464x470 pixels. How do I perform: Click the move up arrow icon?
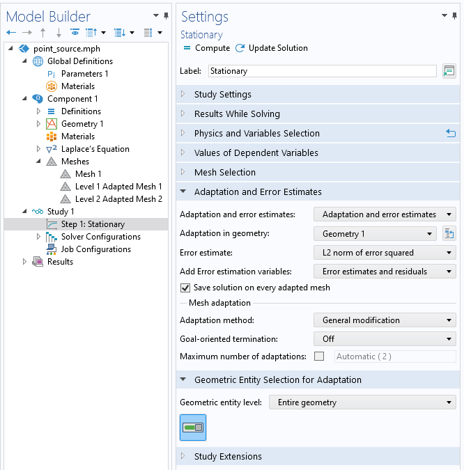tap(42, 33)
